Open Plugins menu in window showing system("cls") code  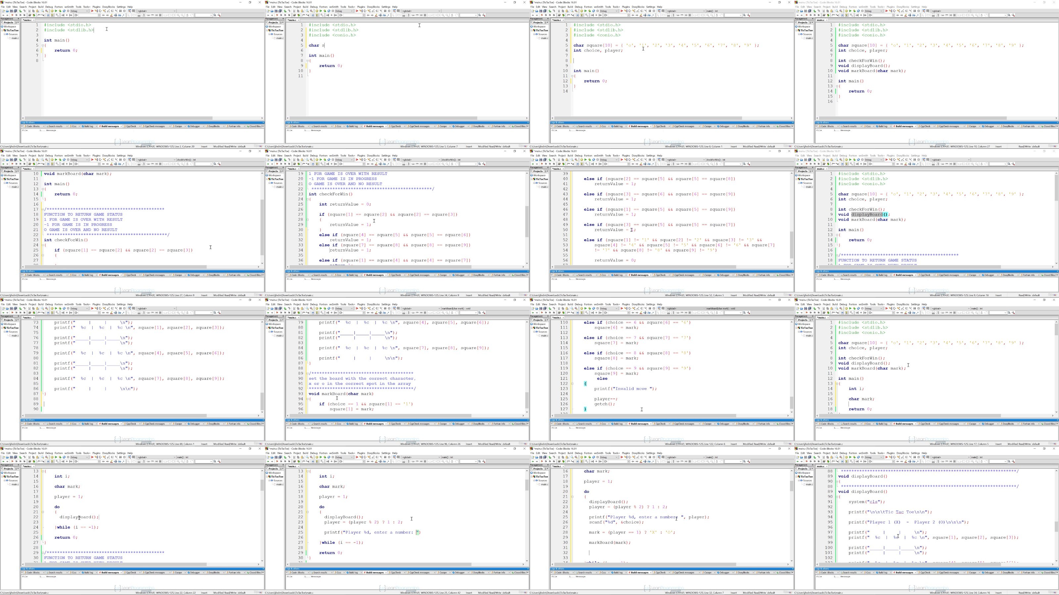point(891,453)
